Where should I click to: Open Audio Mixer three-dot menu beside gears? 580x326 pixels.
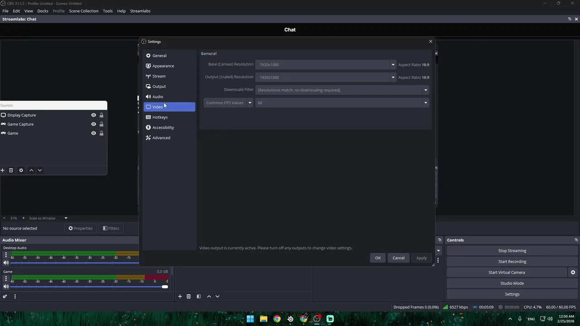15,297
